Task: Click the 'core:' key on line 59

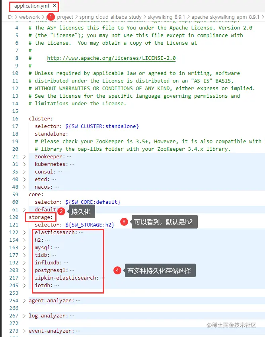Action: [x=36, y=195]
